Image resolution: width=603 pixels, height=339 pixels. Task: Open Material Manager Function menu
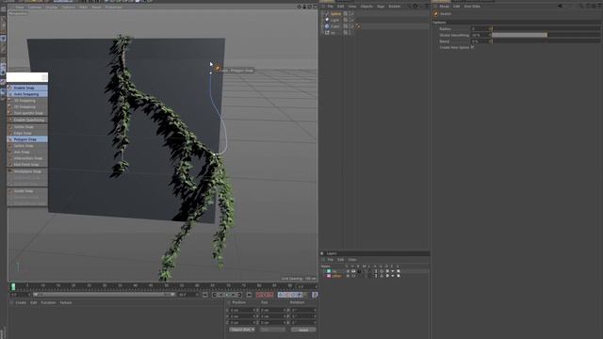click(48, 303)
